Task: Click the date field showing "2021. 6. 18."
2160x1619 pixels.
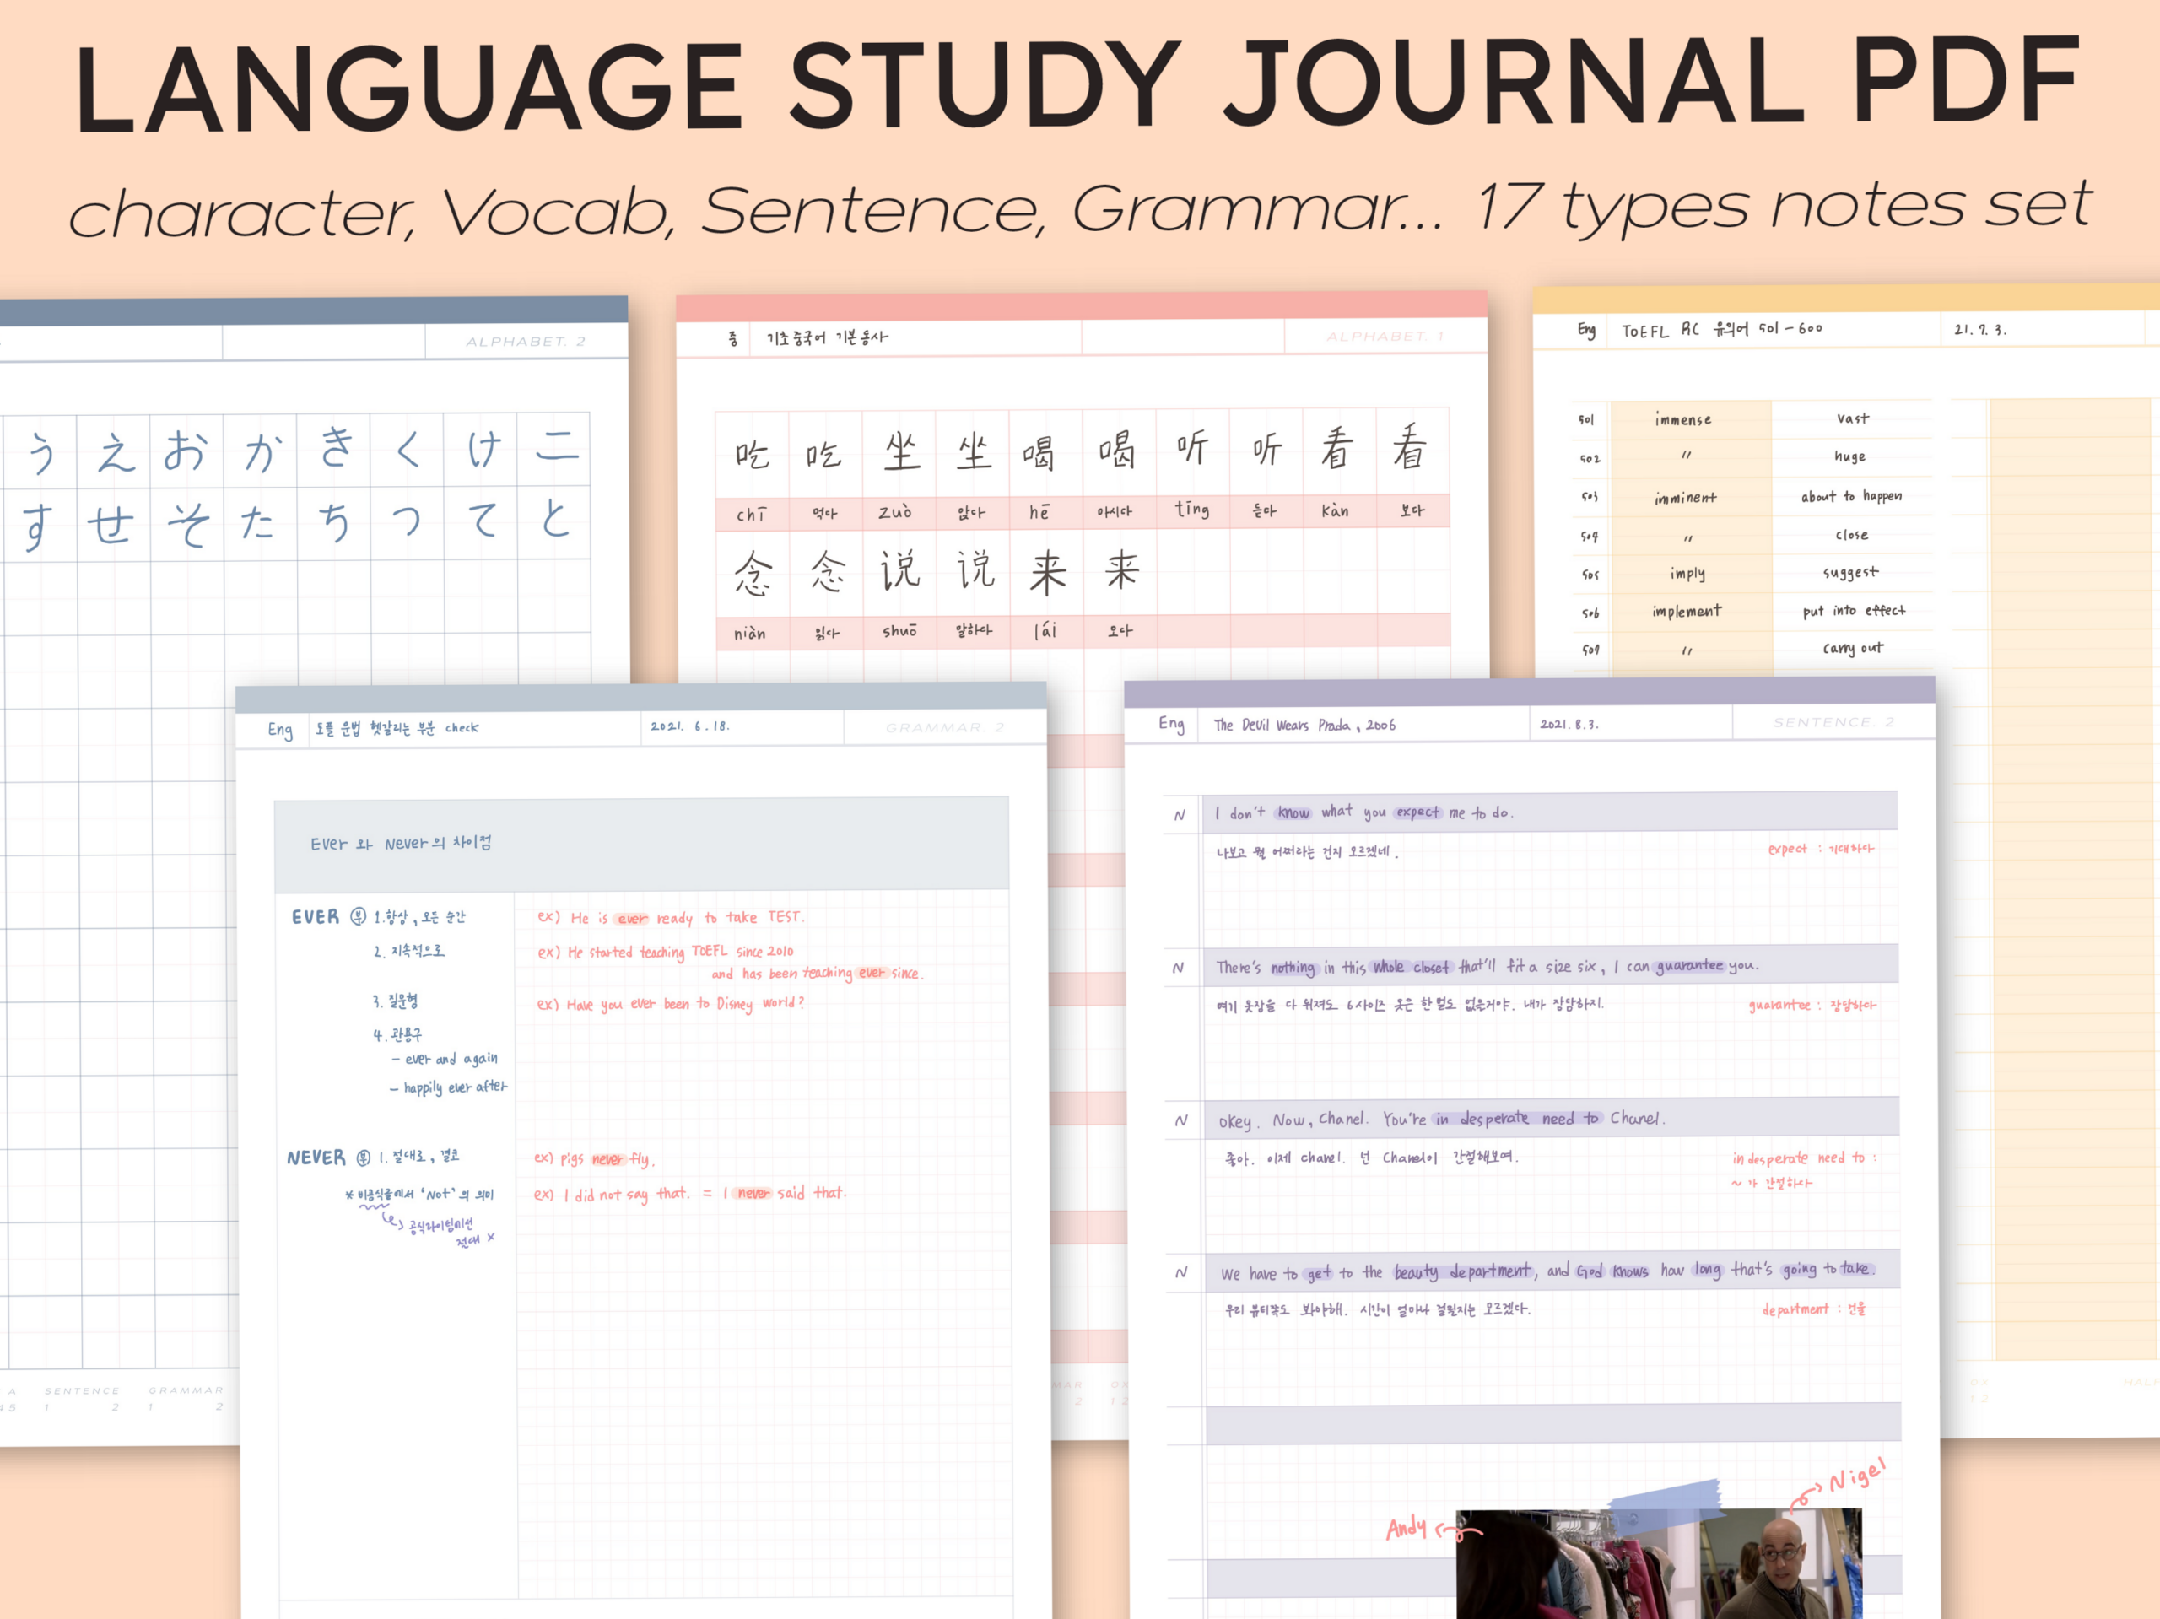Action: (x=691, y=727)
